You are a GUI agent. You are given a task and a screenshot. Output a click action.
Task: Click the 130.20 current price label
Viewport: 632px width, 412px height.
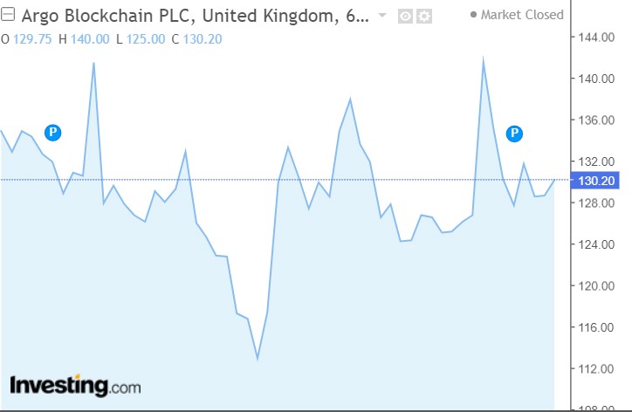pos(595,181)
